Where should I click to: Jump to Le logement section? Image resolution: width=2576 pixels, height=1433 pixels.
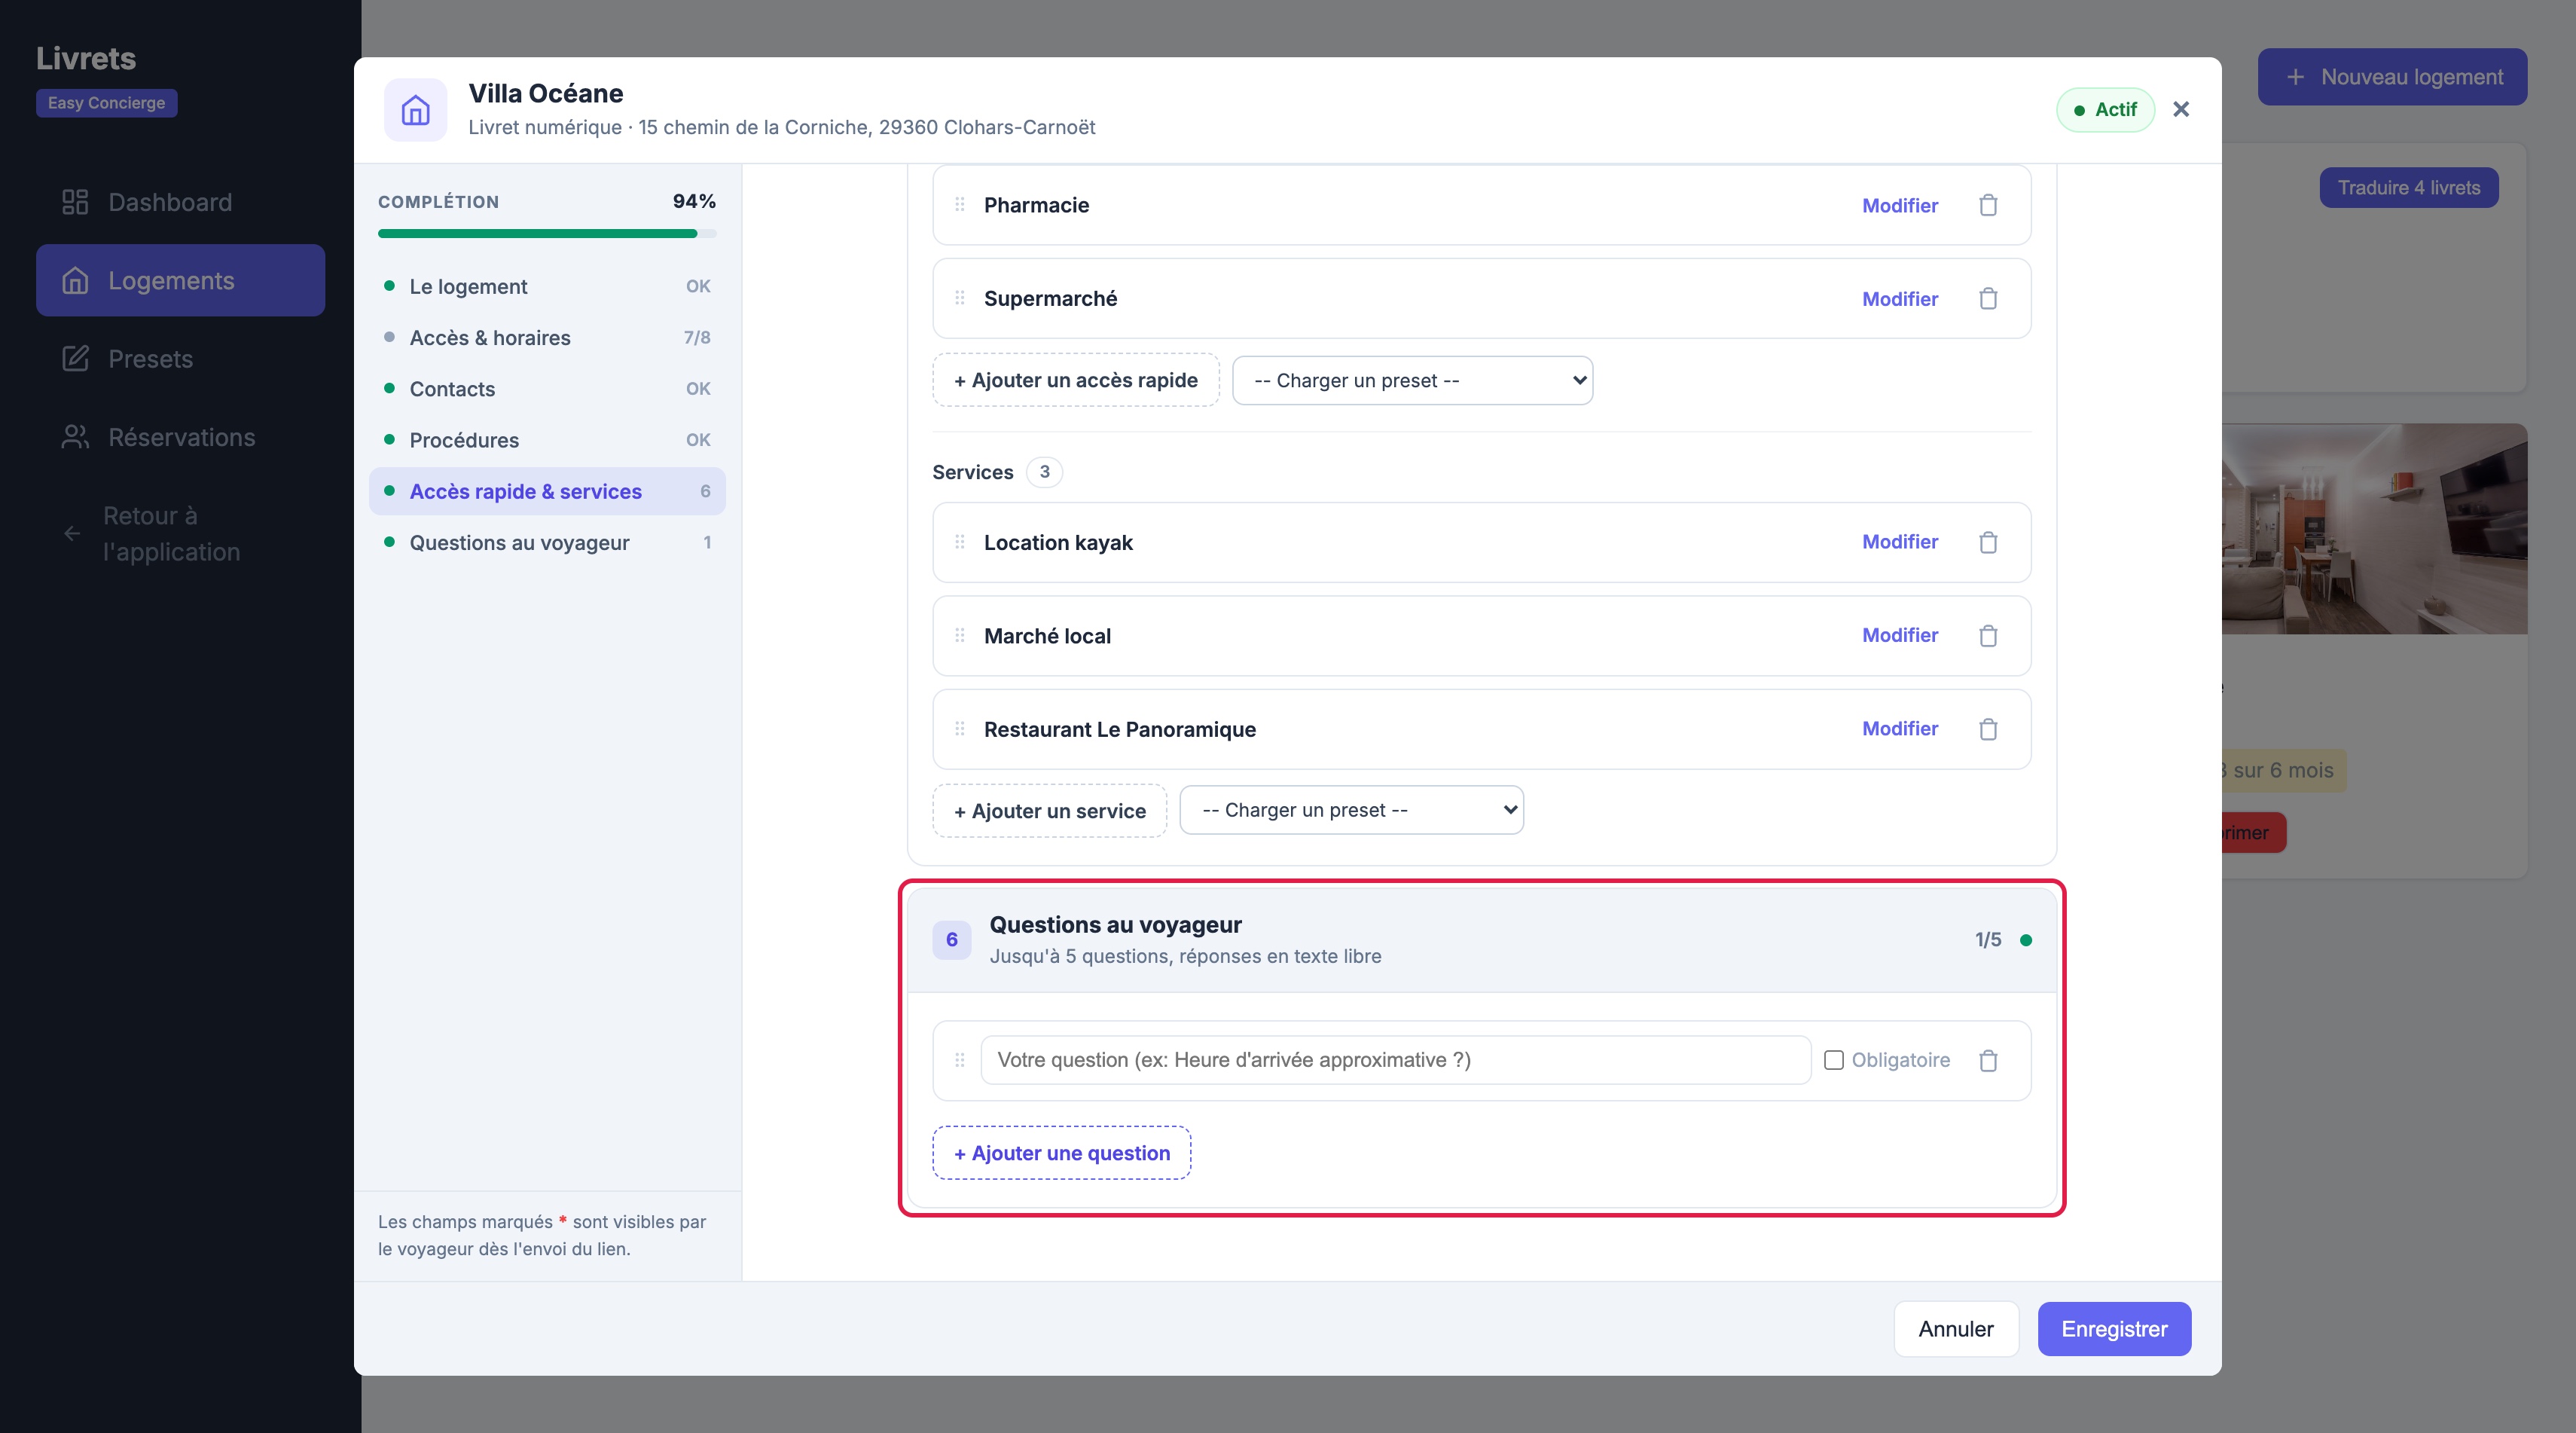pos(547,286)
